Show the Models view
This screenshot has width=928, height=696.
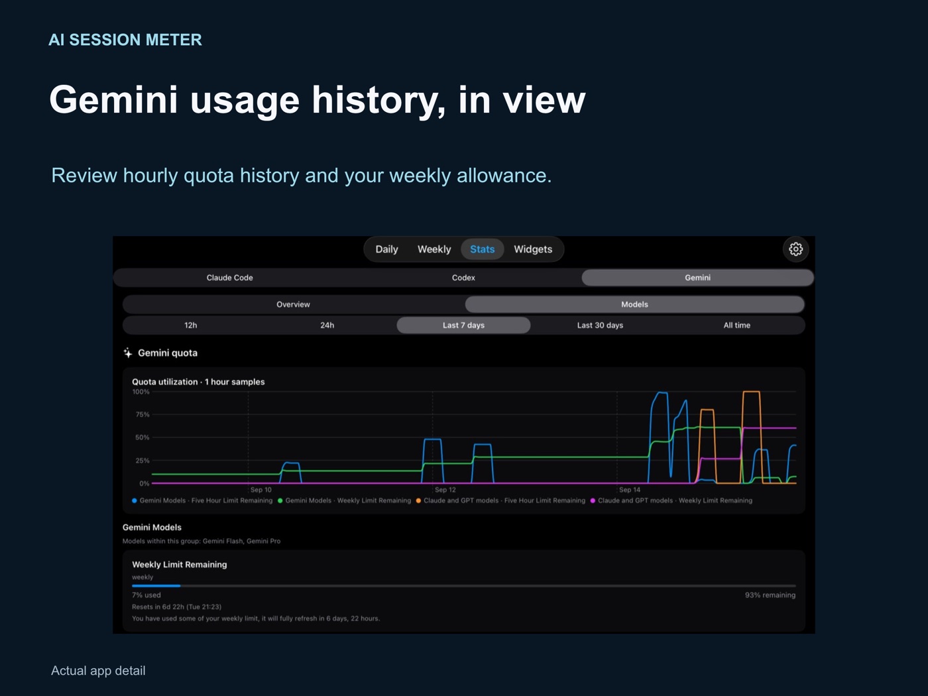634,304
